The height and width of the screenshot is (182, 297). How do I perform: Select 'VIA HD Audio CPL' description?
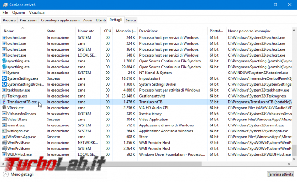[x=154, y=108]
